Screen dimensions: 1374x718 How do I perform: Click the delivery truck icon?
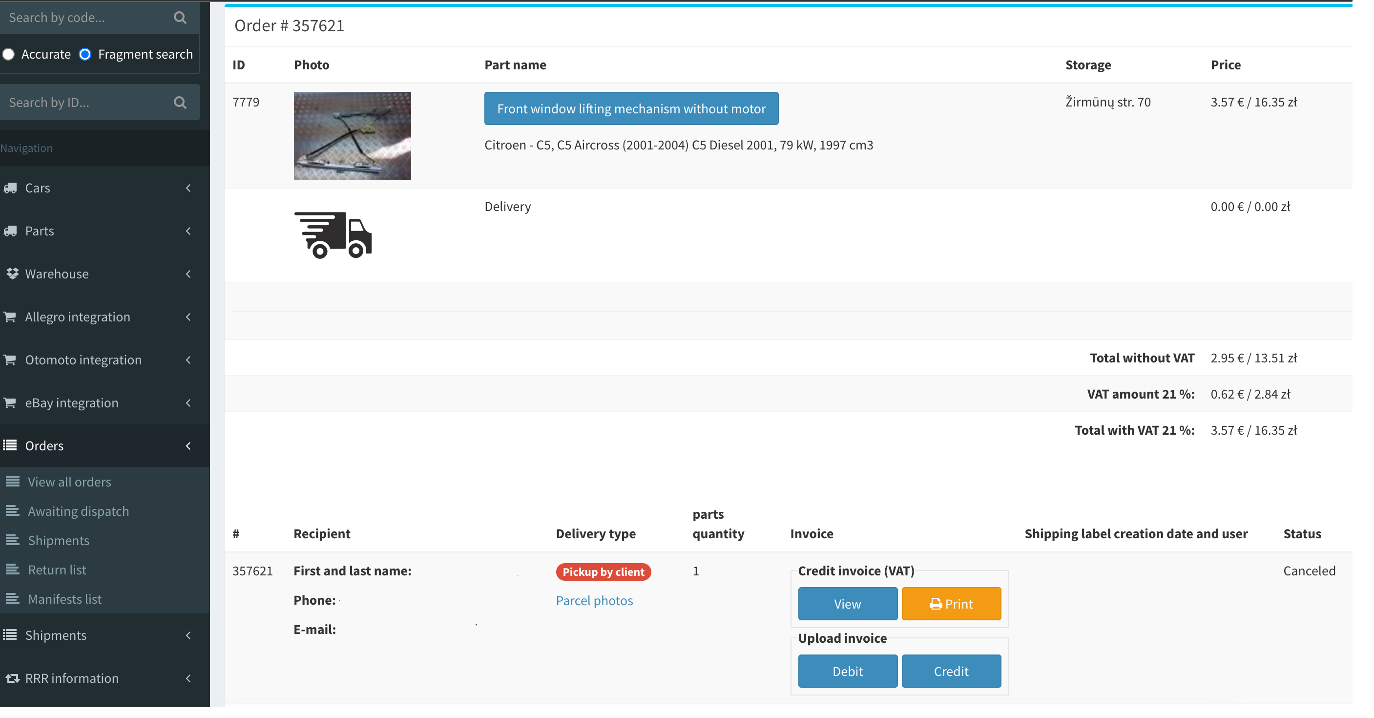point(333,235)
